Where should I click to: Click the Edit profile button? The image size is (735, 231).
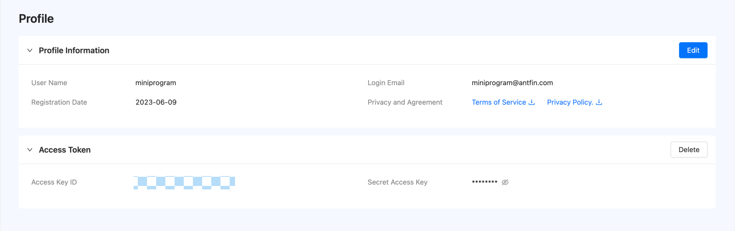[693, 50]
